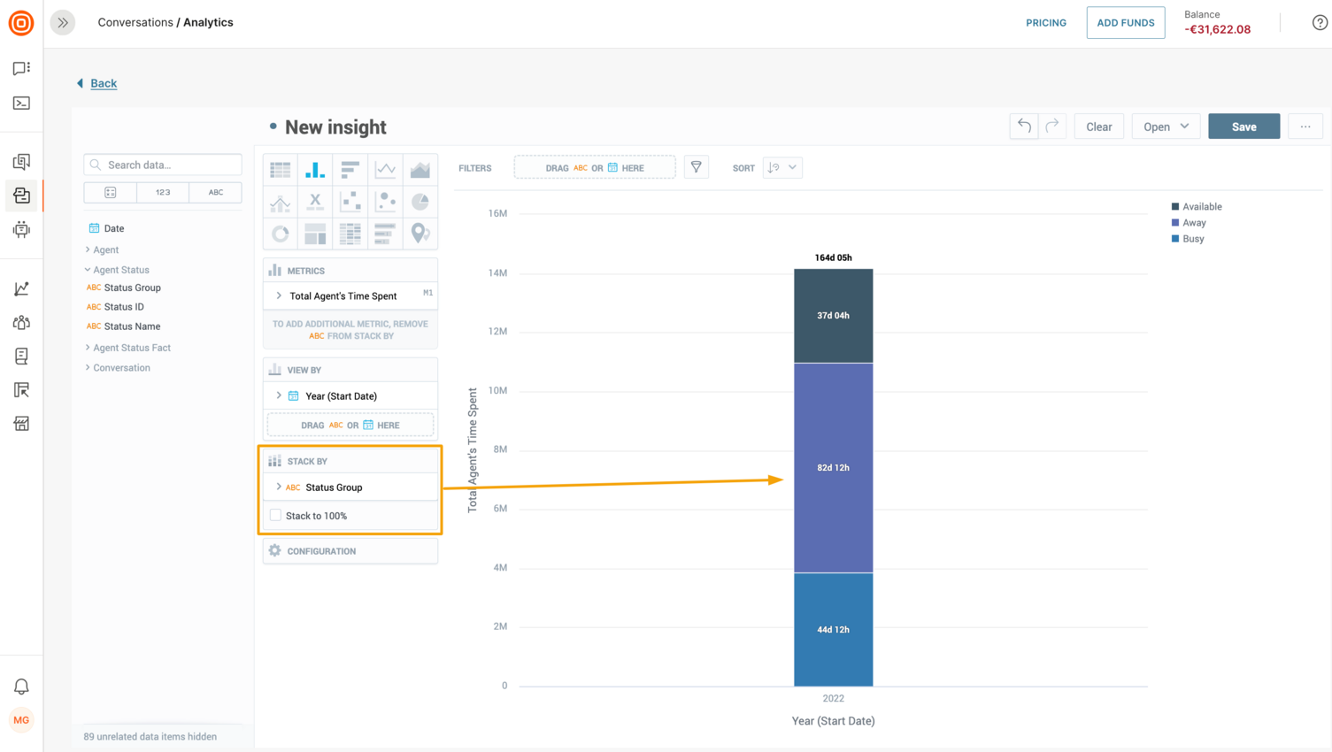Expand the Open dropdown button
The width and height of the screenshot is (1332, 752).
(1166, 127)
